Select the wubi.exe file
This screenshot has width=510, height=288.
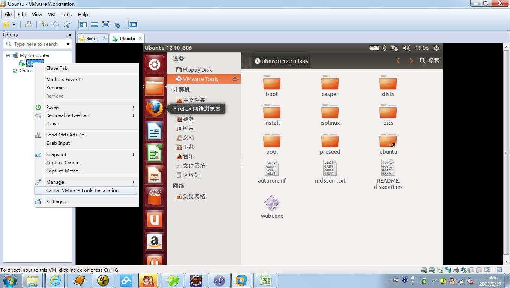pos(272,207)
